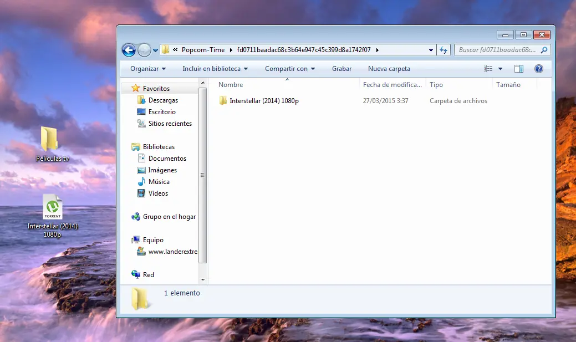Click the magnifier search icon
The width and height of the screenshot is (576, 342).
[544, 49]
